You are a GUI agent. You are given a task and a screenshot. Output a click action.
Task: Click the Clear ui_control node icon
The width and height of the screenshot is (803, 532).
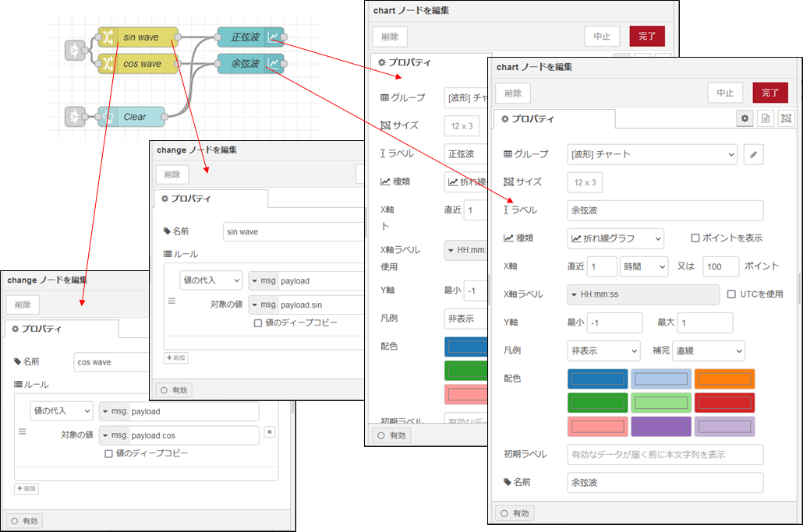coord(108,117)
